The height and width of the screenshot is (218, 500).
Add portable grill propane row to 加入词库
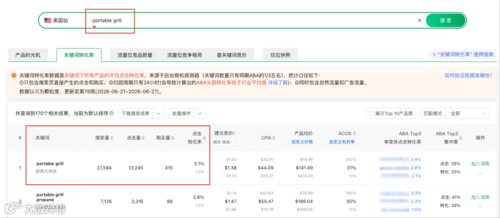click(x=480, y=197)
